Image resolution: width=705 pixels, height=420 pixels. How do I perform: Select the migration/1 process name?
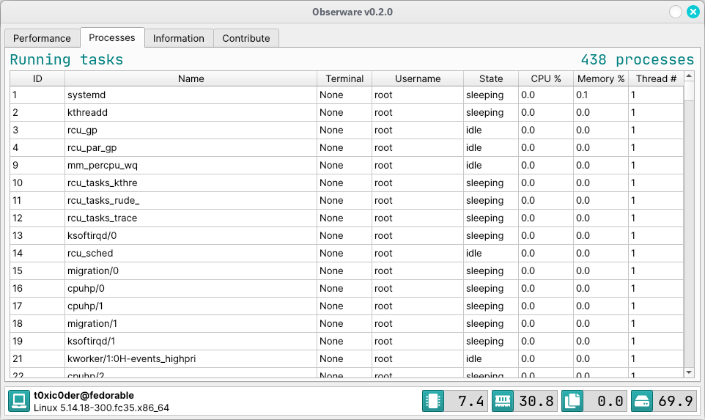92,323
